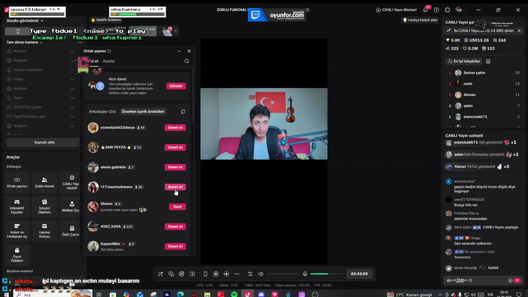
Task: Click the AI assistant icon in bottom toolbar
Action: 181,274
